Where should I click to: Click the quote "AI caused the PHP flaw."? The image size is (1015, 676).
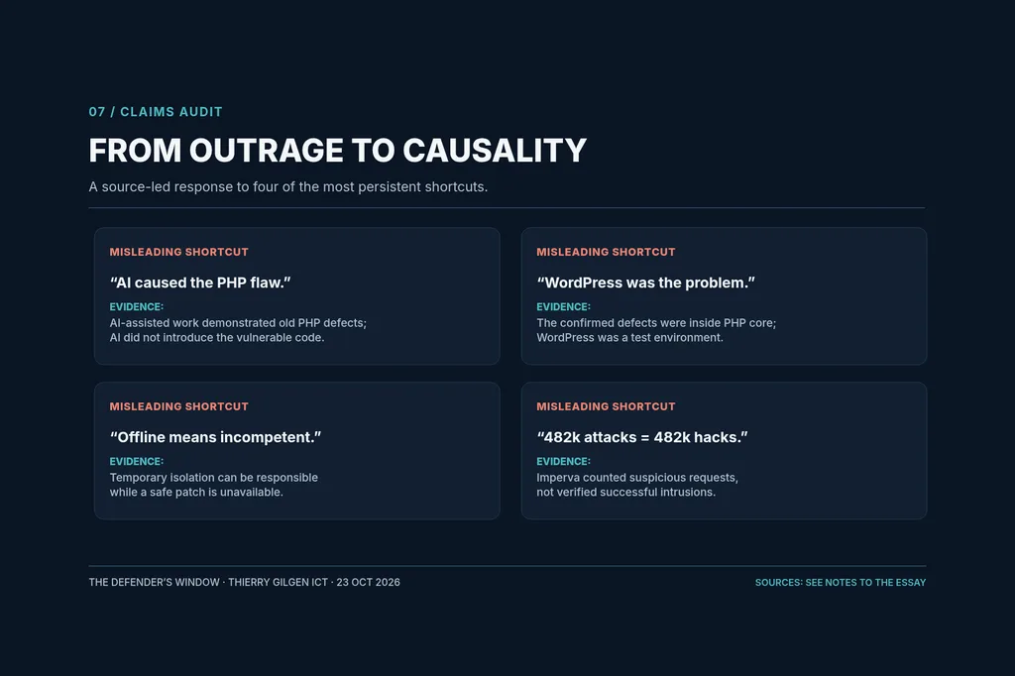[200, 282]
